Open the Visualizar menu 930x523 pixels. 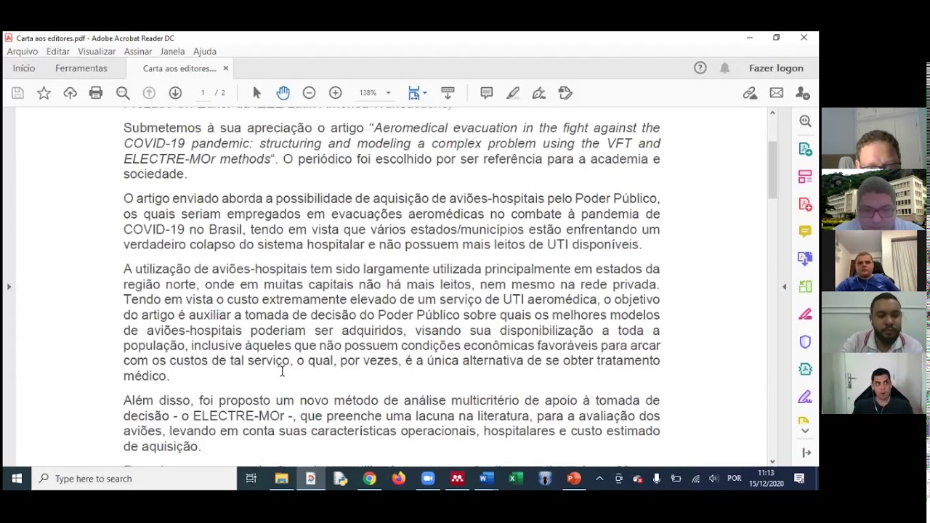click(97, 52)
